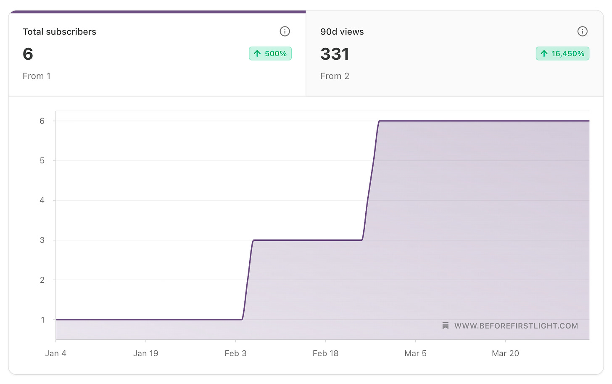Image resolution: width=612 pixels, height=384 pixels.
Task: Open the WWW.BEFOREFIRSTLIGHT.COM watermark link
Action: 516,326
